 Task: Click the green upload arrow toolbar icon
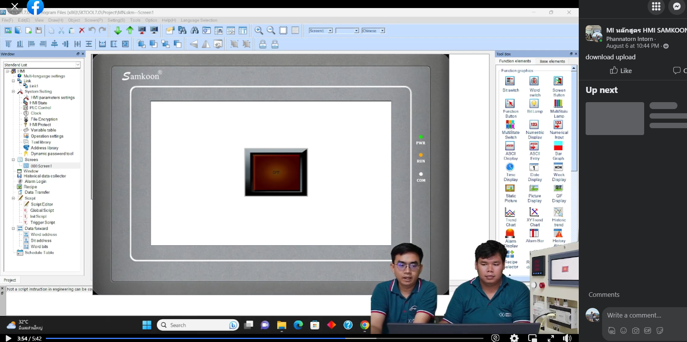[130, 31]
